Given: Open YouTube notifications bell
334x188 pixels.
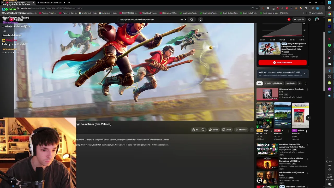Looking at the screenshot, I should pyautogui.click(x=309, y=20).
